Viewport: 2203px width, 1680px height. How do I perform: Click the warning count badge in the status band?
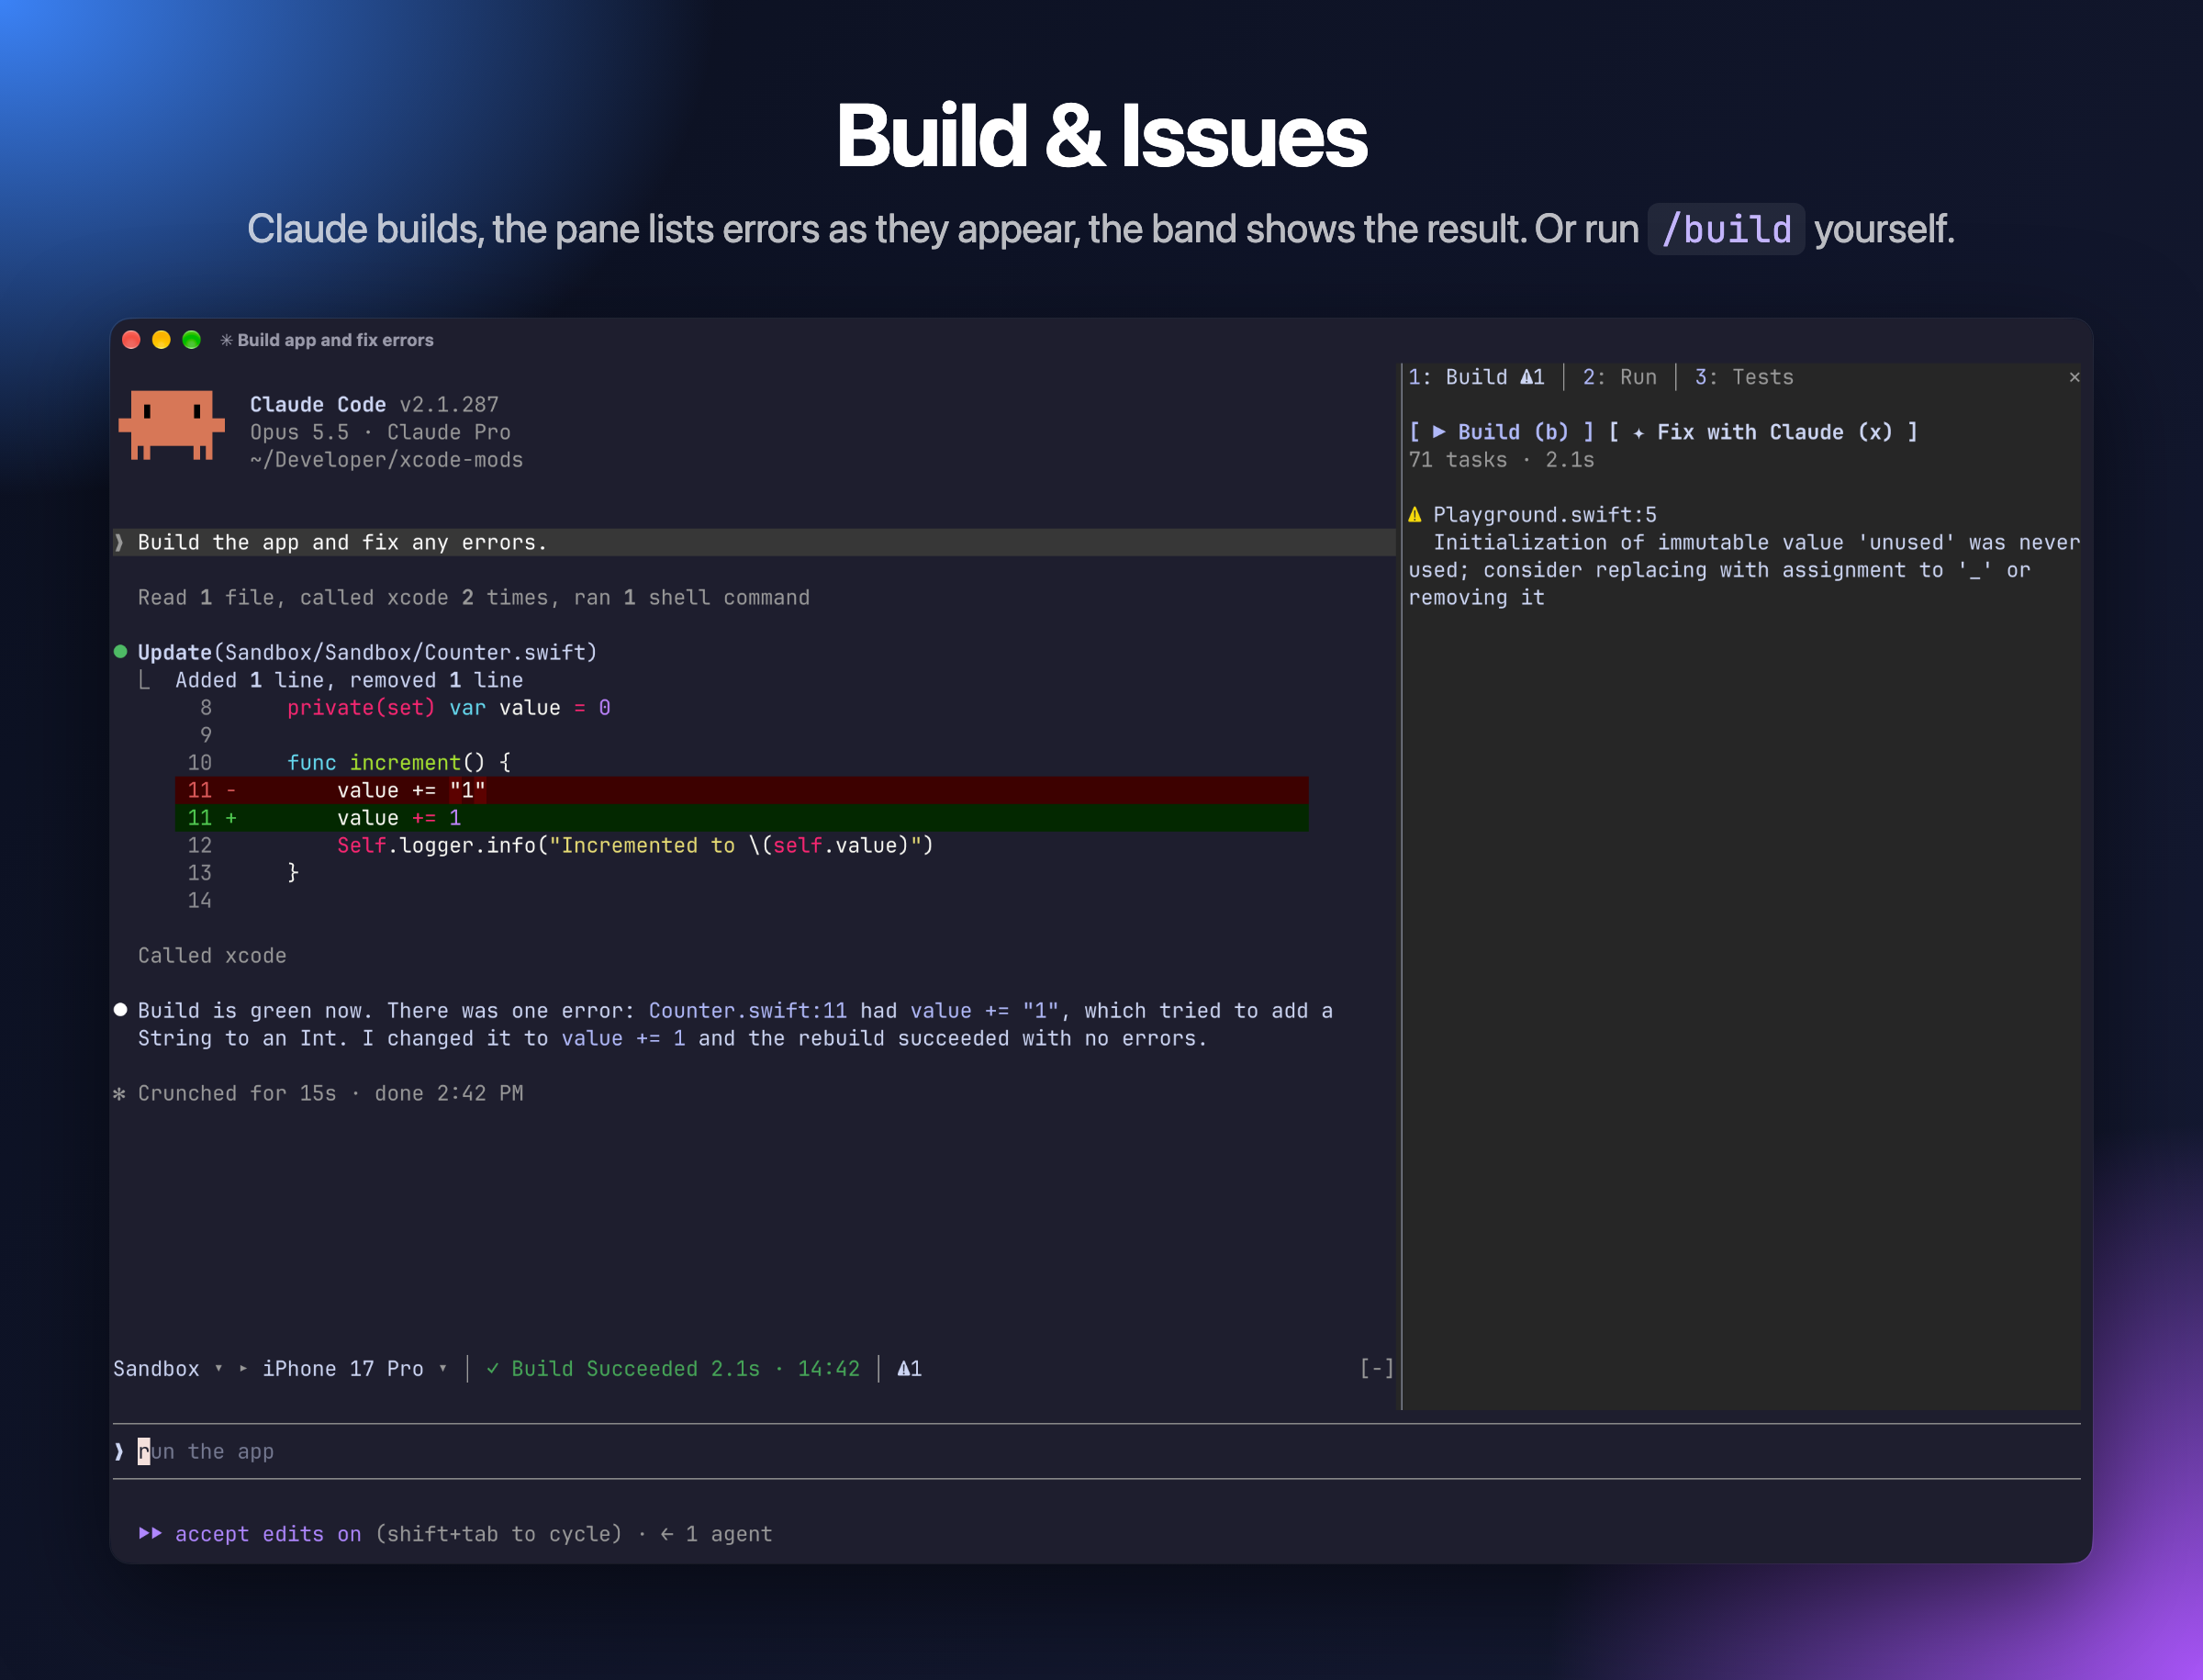tap(909, 1368)
